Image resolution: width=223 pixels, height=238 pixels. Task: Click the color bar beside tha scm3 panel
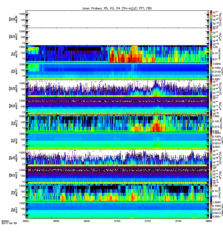pyautogui.click(x=211, y=37)
